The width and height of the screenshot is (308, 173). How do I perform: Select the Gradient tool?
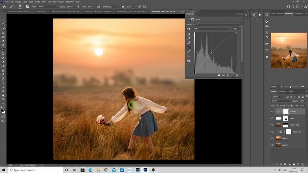pos(3,66)
